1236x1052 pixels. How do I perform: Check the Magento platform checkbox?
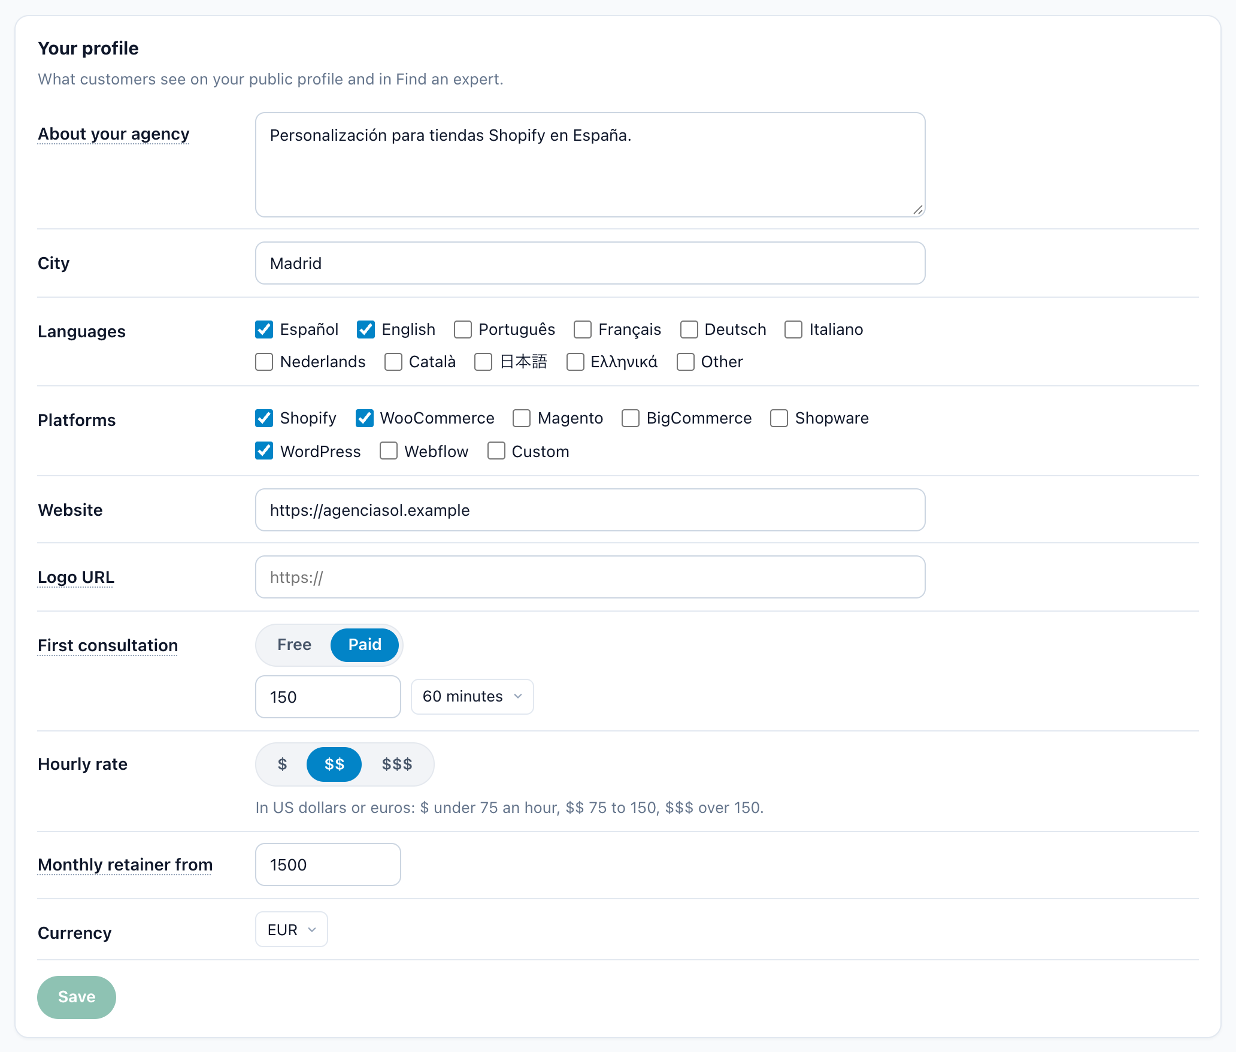[522, 418]
